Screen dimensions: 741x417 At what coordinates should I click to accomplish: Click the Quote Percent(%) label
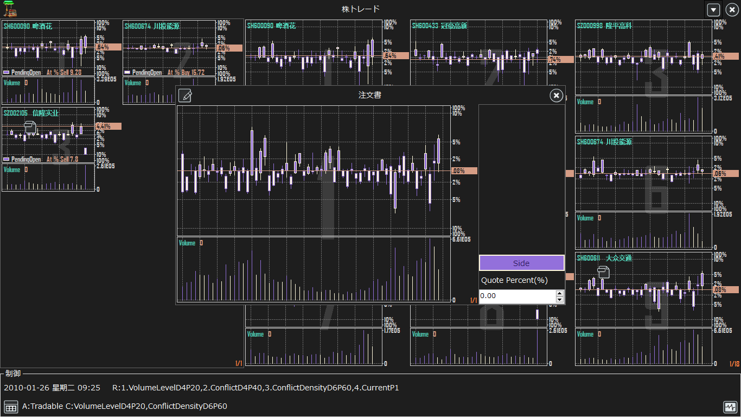point(514,280)
